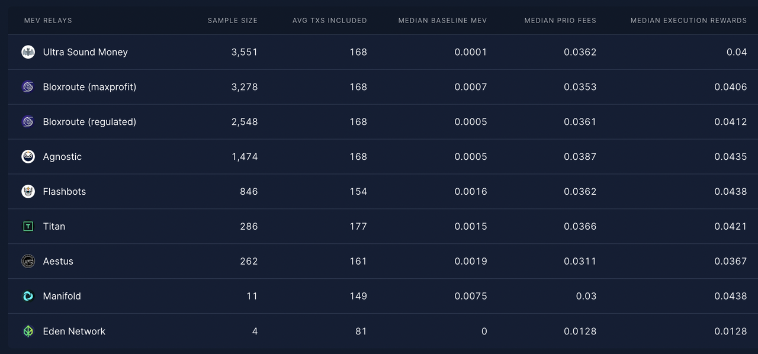Sort by Avg Txs Included header
Viewport: 758px width, 354px height.
pyautogui.click(x=329, y=21)
